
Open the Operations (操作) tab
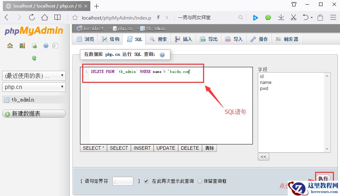tap(259, 39)
